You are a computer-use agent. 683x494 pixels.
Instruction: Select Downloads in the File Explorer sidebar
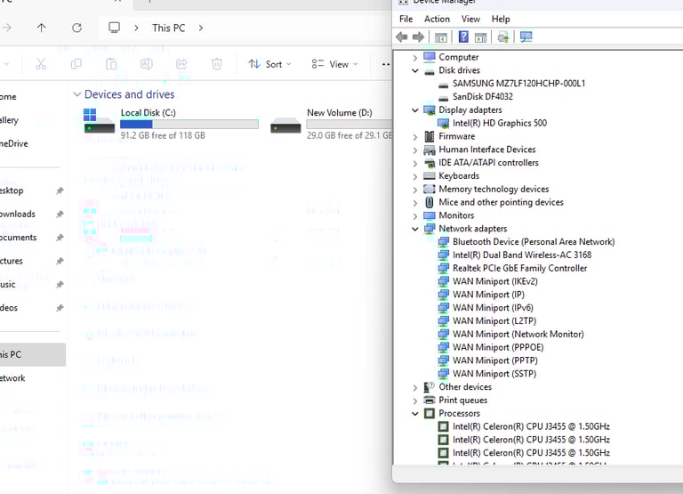(x=18, y=215)
